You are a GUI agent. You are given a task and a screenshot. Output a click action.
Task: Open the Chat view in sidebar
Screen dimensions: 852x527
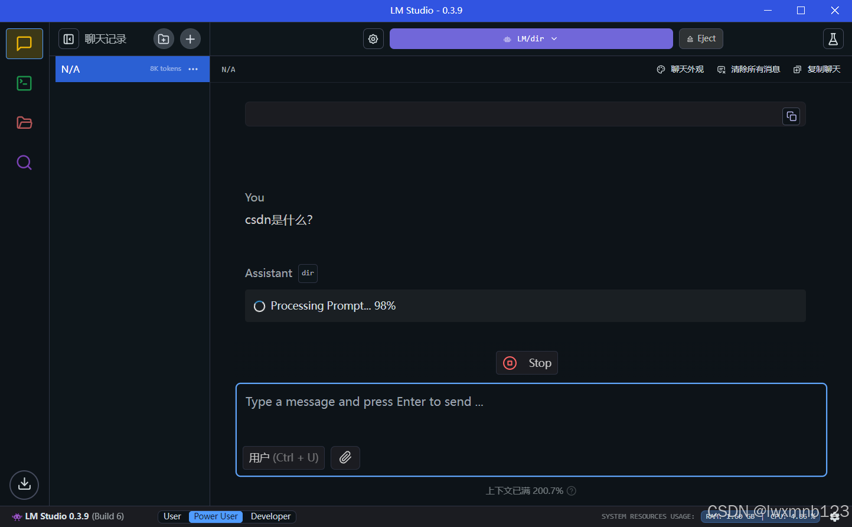(x=24, y=44)
